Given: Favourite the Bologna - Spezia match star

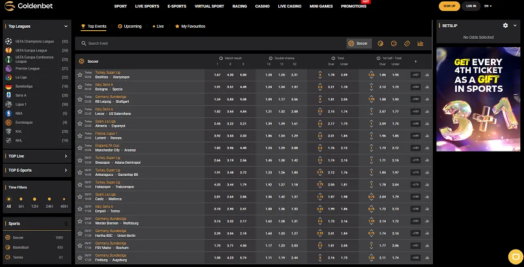Looking at the screenshot, I should tap(80, 87).
